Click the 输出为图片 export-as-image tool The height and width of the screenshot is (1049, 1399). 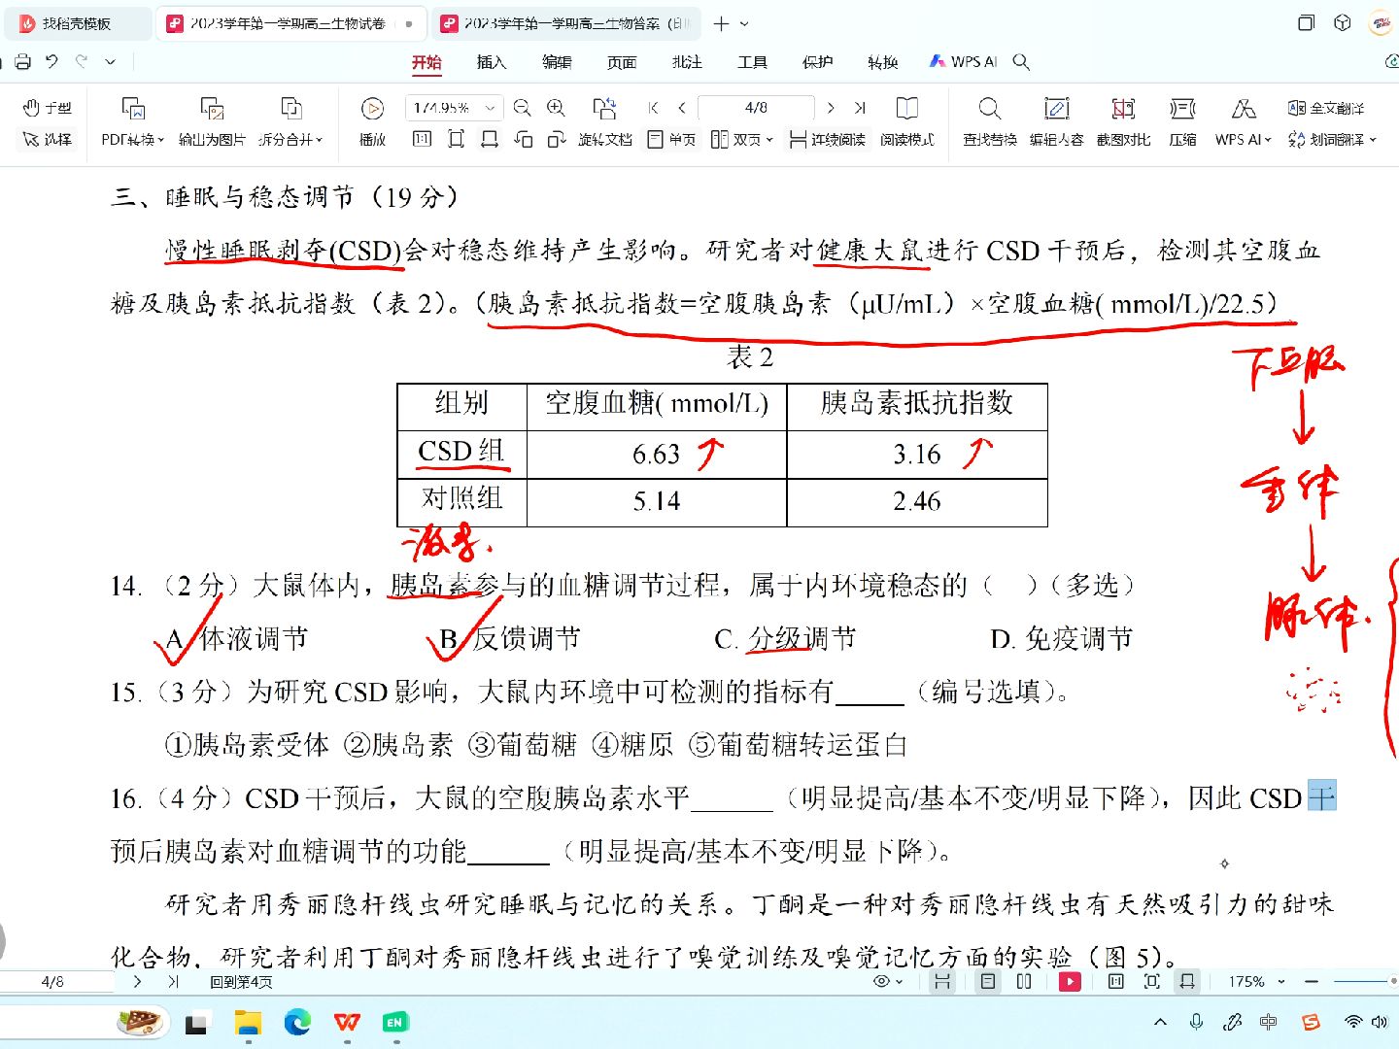point(212,122)
